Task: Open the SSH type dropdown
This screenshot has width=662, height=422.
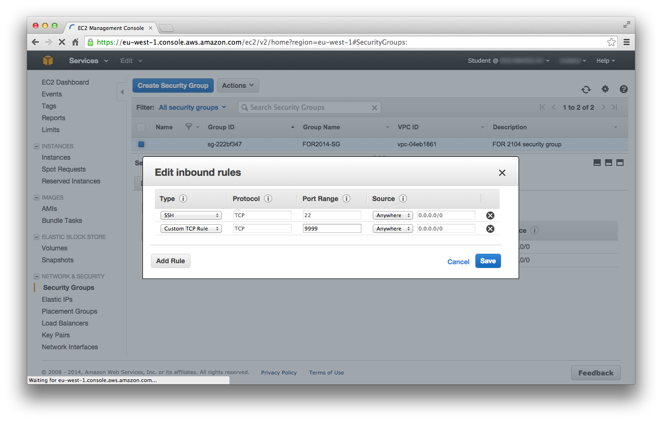Action: click(191, 215)
